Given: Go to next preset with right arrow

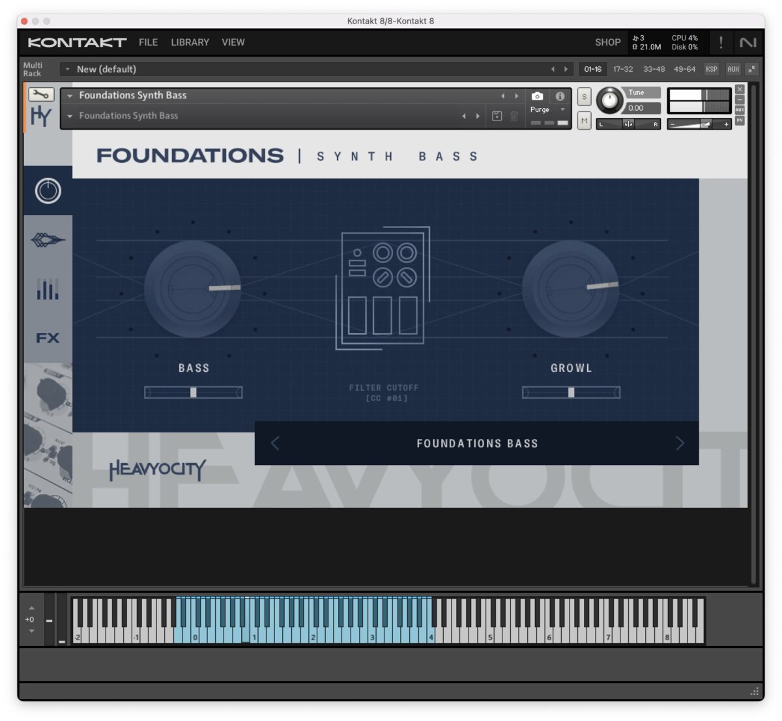Looking at the screenshot, I should [680, 444].
